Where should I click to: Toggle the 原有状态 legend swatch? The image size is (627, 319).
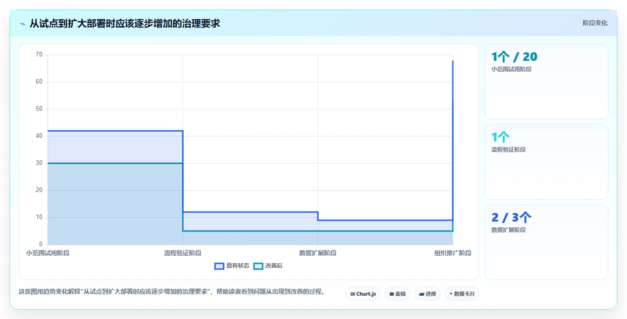(x=219, y=266)
